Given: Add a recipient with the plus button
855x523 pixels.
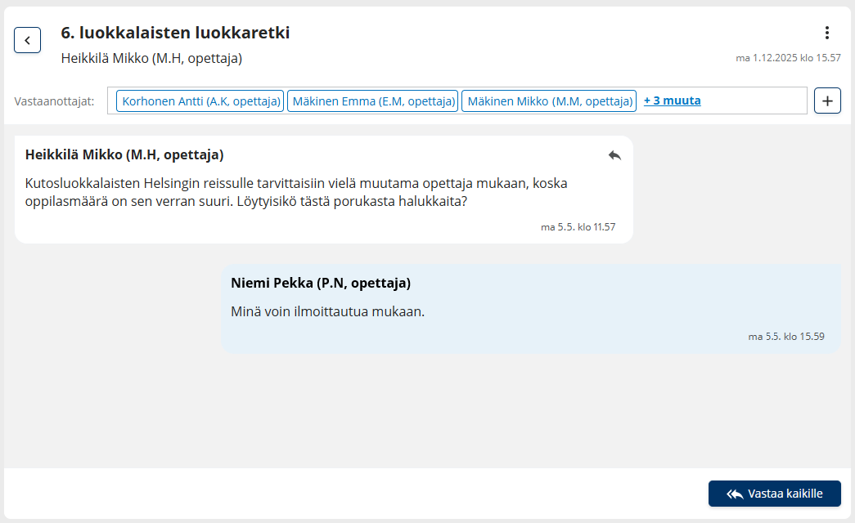Looking at the screenshot, I should tap(827, 101).
